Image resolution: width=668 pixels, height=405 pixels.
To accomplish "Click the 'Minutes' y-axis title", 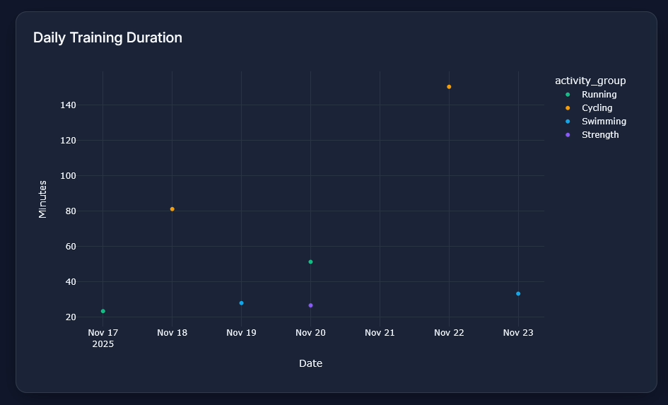I will pyautogui.click(x=42, y=199).
